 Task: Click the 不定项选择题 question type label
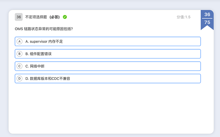coord(36,17)
